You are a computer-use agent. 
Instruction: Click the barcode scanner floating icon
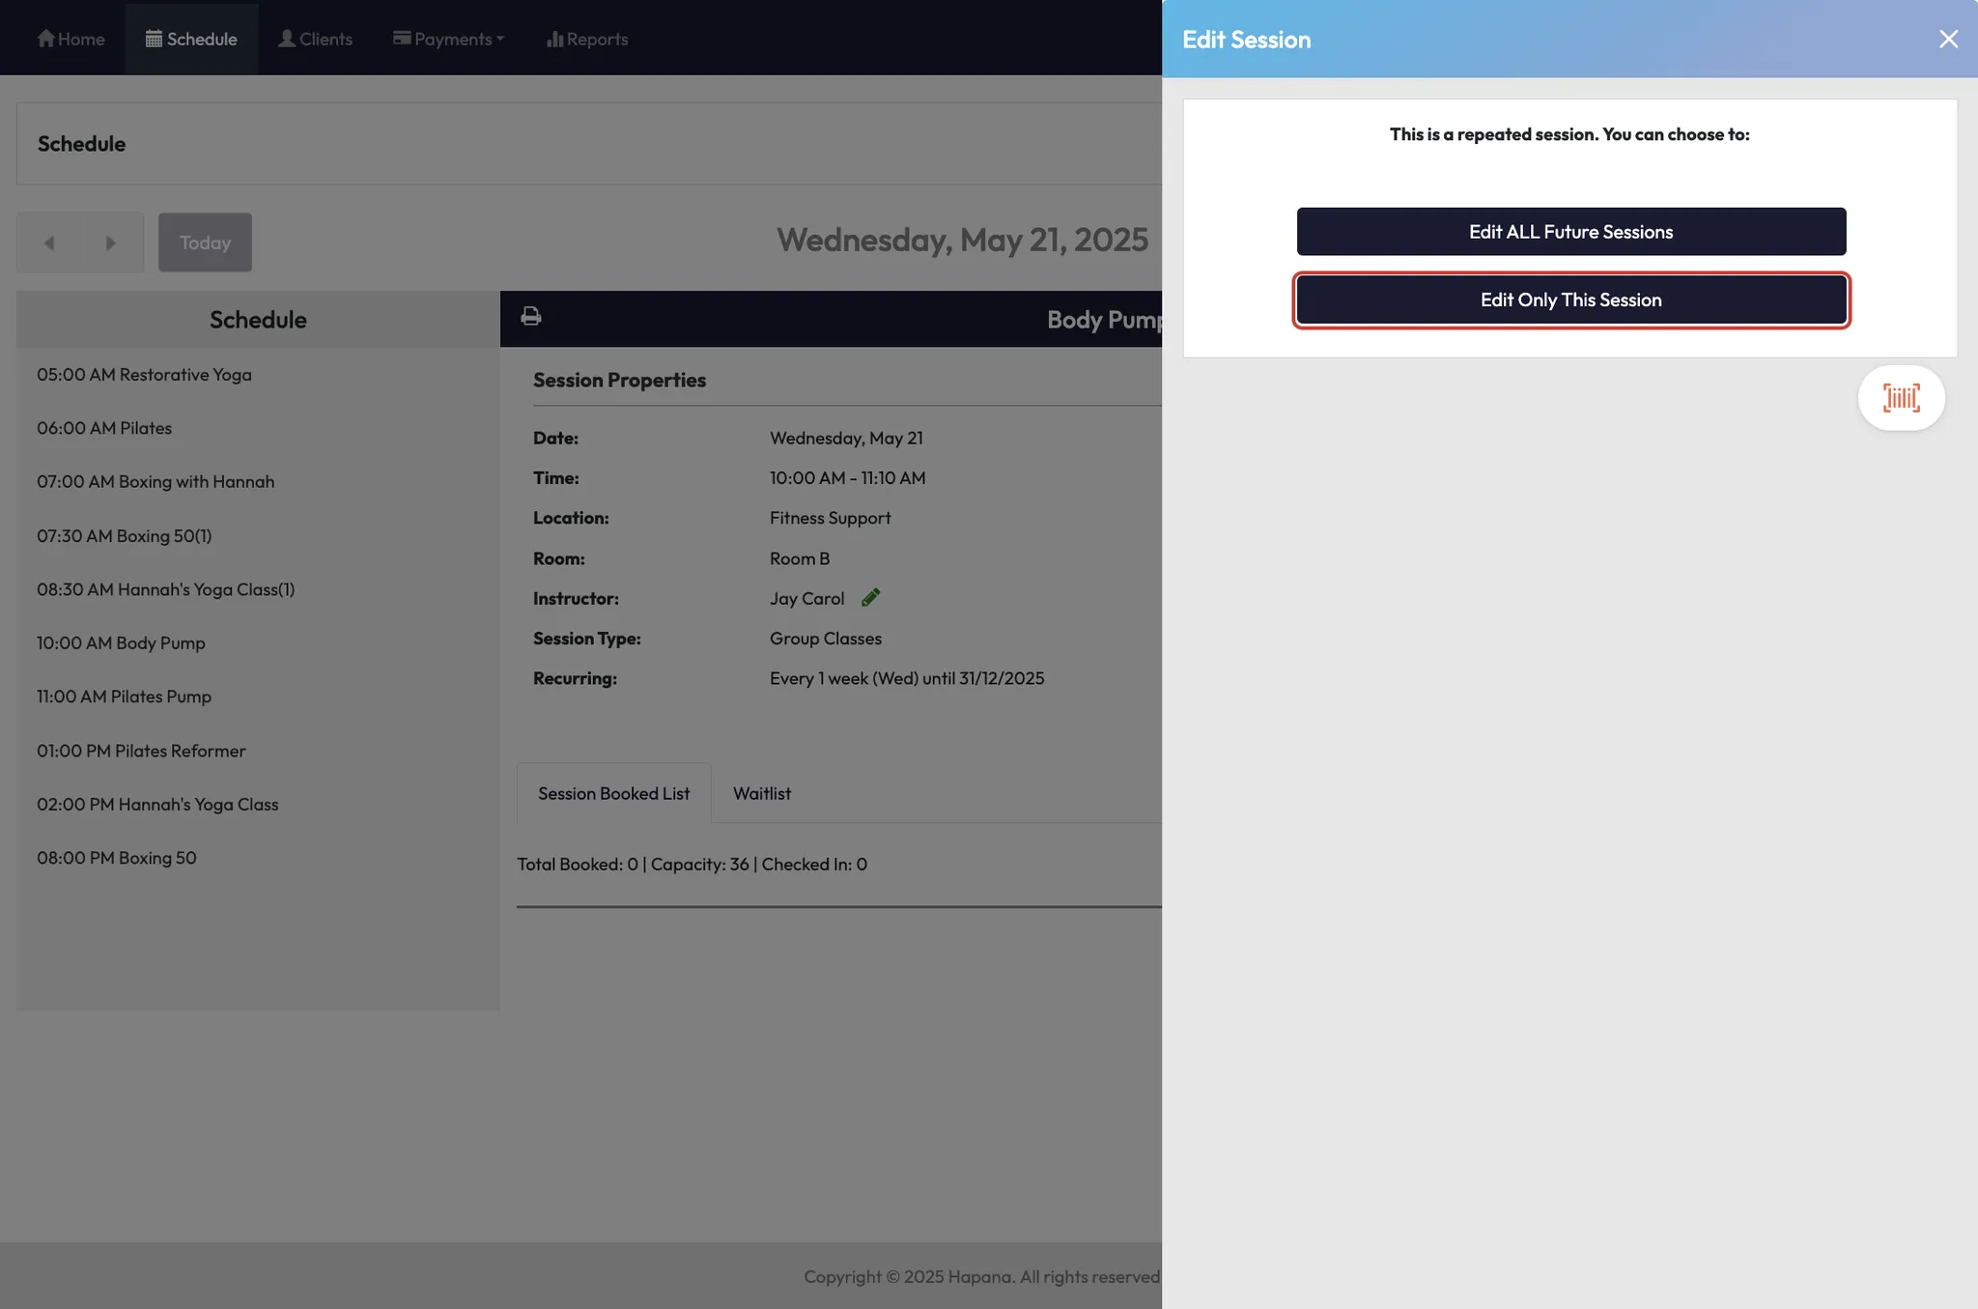pos(1901,398)
